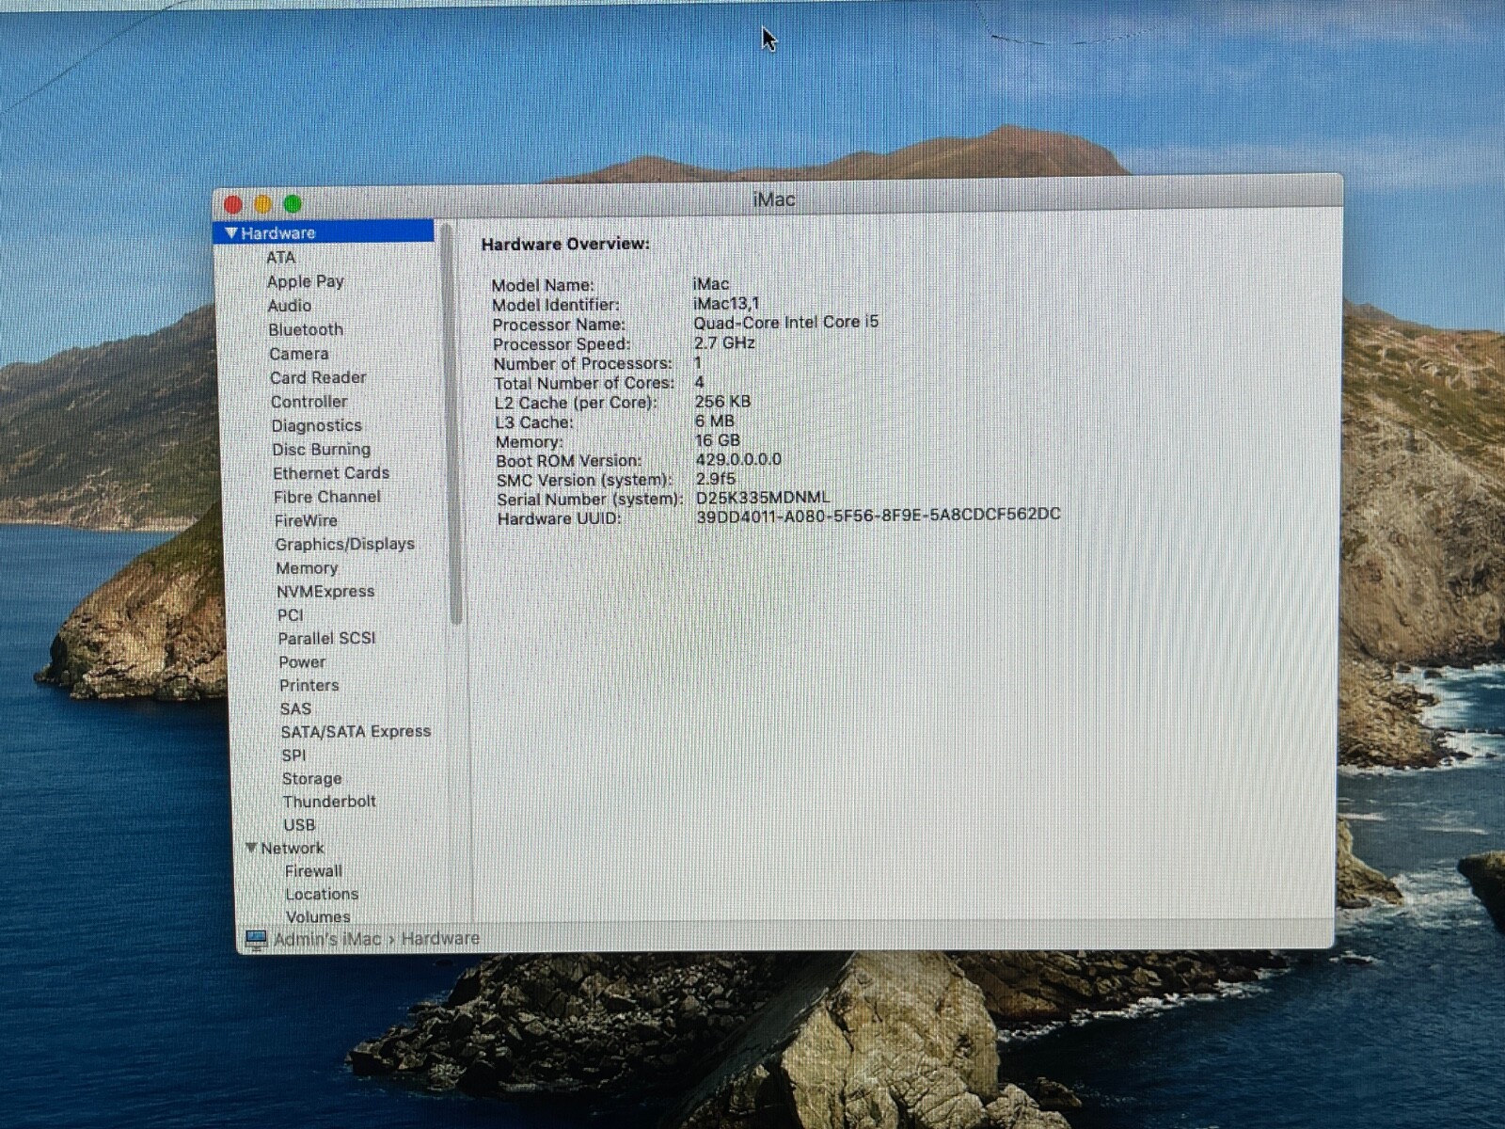Open Graphics/Displays section

[344, 544]
